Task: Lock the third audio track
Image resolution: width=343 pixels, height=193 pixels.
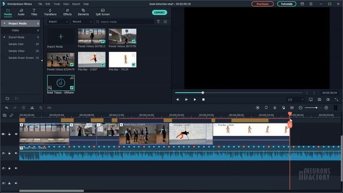Action: point(10,183)
